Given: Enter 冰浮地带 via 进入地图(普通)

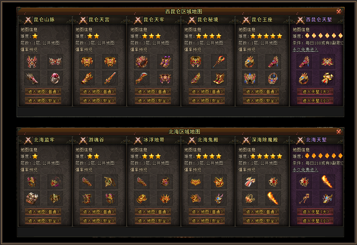Looking at the screenshot, I should pos(153,212).
